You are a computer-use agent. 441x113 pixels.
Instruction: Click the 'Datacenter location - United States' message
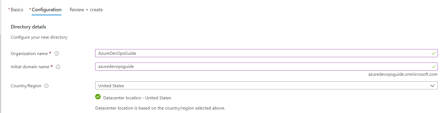click(x=137, y=98)
